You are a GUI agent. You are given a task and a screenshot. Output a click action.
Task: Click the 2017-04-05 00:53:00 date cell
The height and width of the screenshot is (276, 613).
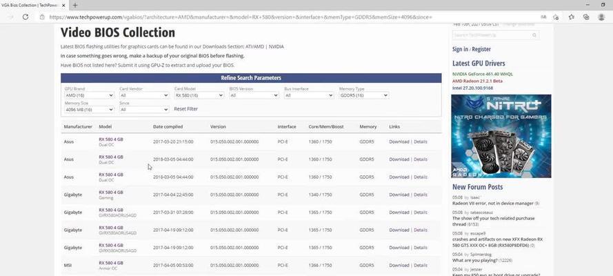pos(173,265)
